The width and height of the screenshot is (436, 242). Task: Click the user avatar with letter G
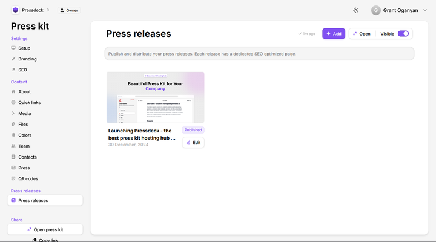[376, 10]
